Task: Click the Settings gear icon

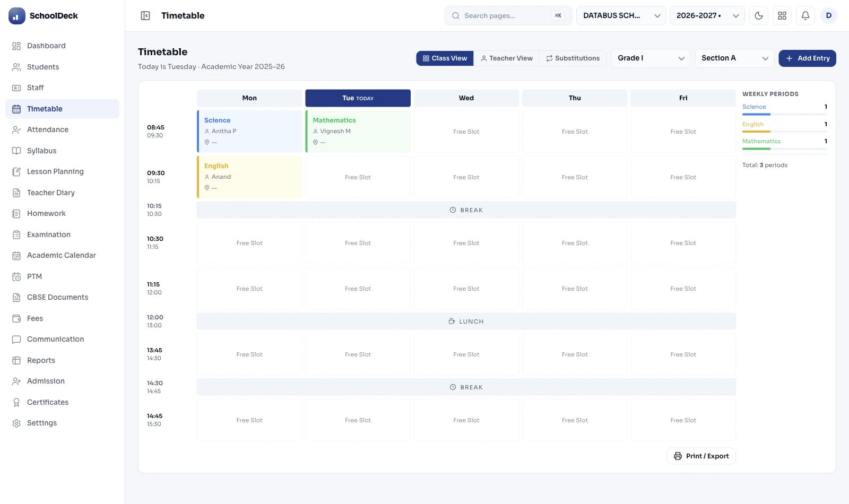Action: pos(16,423)
